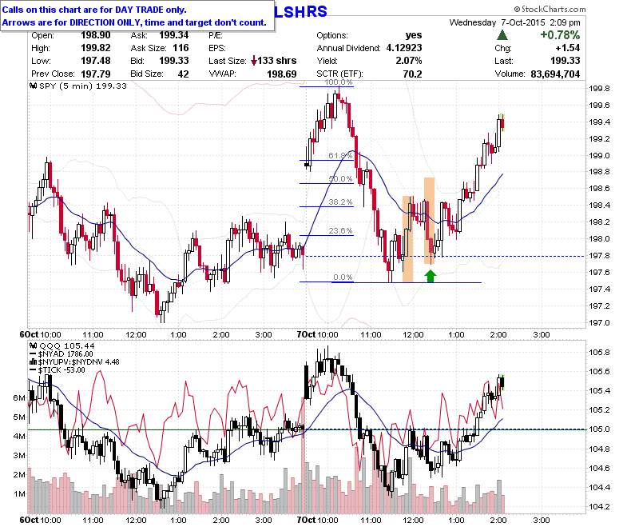The image size is (623, 527).
Task: Click the 104.2 price label on the QQQ axis
Action: (599, 507)
